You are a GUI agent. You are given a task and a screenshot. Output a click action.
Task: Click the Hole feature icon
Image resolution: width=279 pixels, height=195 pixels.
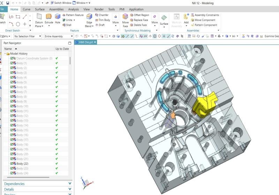click(58, 18)
